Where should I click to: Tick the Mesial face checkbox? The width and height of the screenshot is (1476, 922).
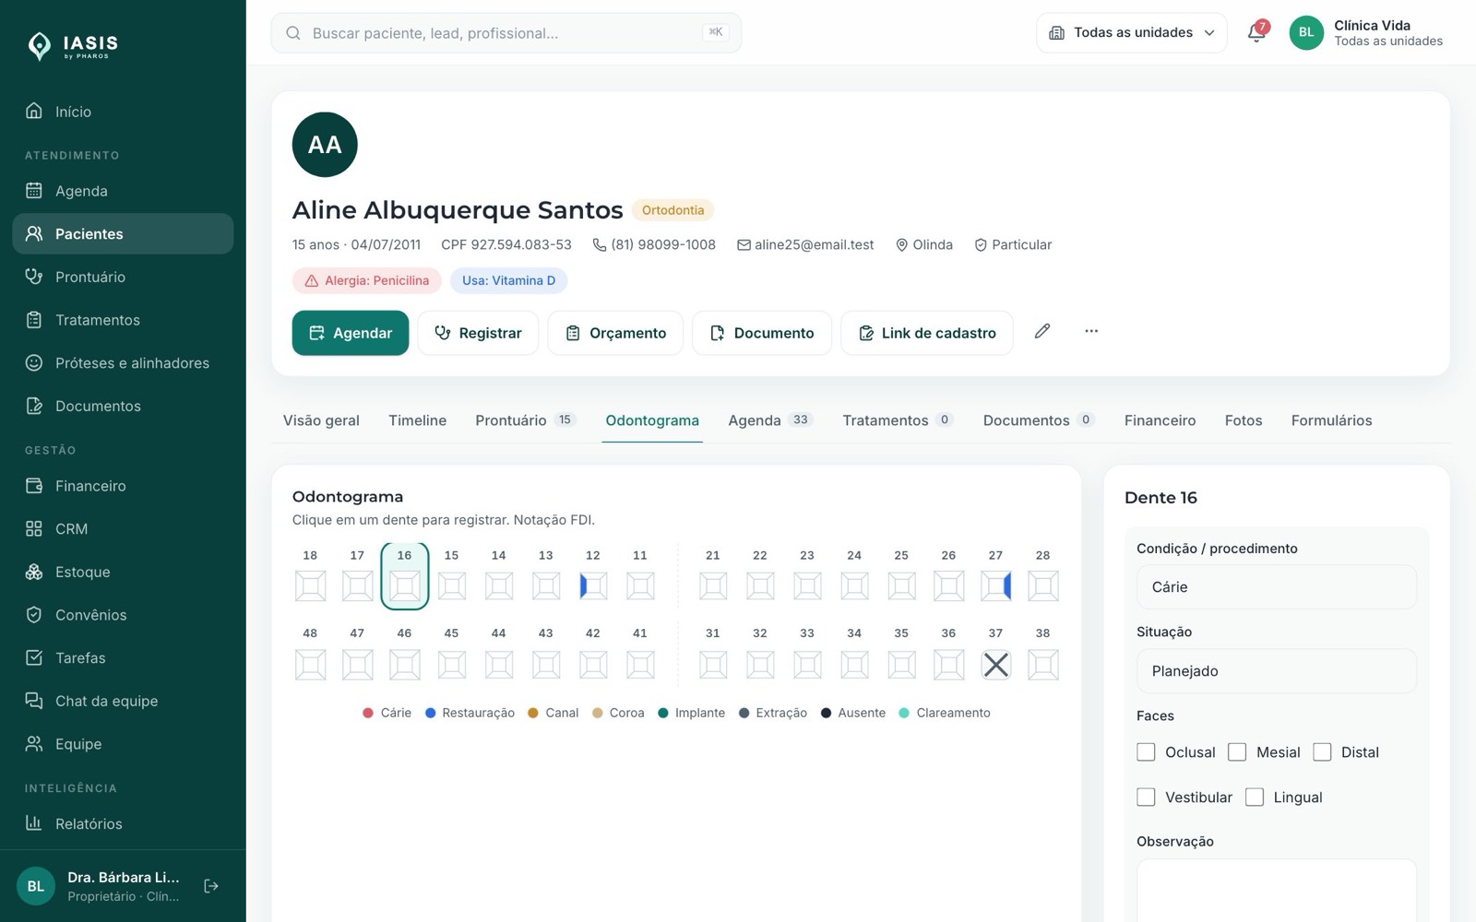(x=1237, y=752)
